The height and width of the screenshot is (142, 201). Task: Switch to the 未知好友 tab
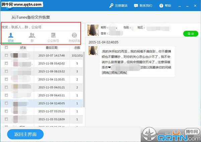(x=74, y=38)
